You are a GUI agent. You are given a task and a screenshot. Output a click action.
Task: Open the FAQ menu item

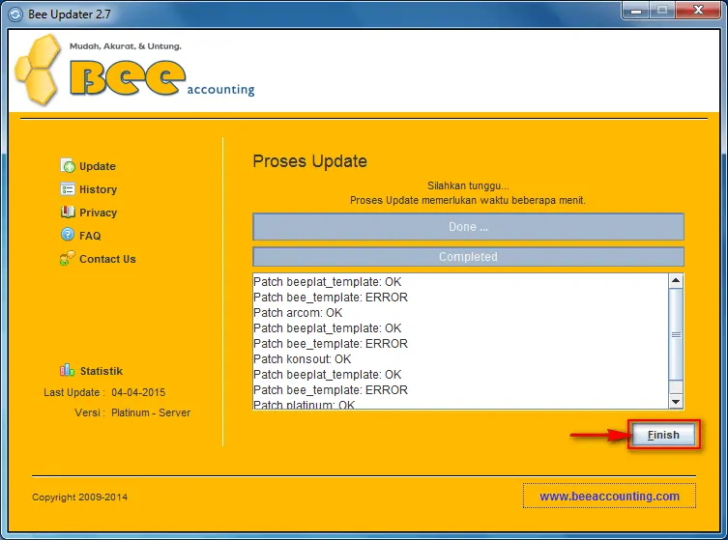90,236
